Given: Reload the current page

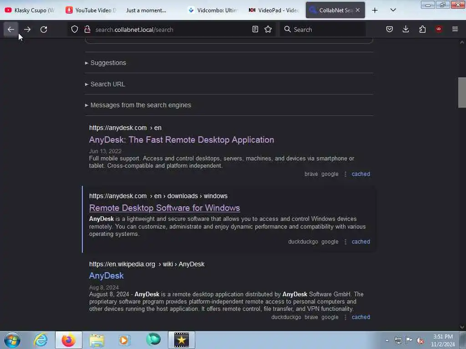Looking at the screenshot, I should click(44, 30).
